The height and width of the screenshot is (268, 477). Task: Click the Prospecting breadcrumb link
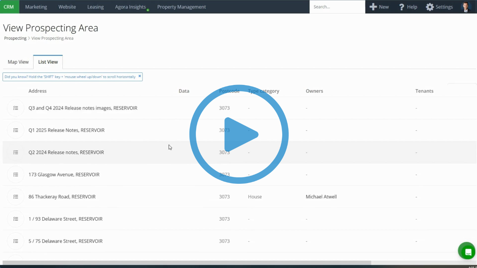pos(15,38)
